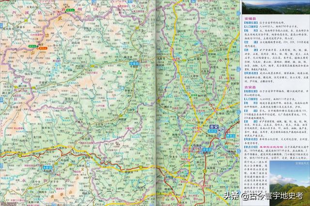310x206 pixels.
Task: Select the blue 安福县 county marker on the map
Action: (x=134, y=63)
